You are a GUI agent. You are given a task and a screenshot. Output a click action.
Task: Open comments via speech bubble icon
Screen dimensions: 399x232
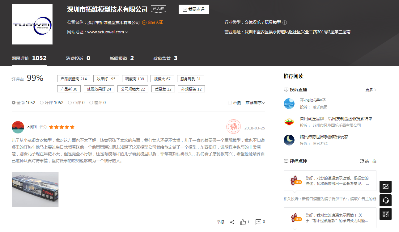tap(258, 222)
